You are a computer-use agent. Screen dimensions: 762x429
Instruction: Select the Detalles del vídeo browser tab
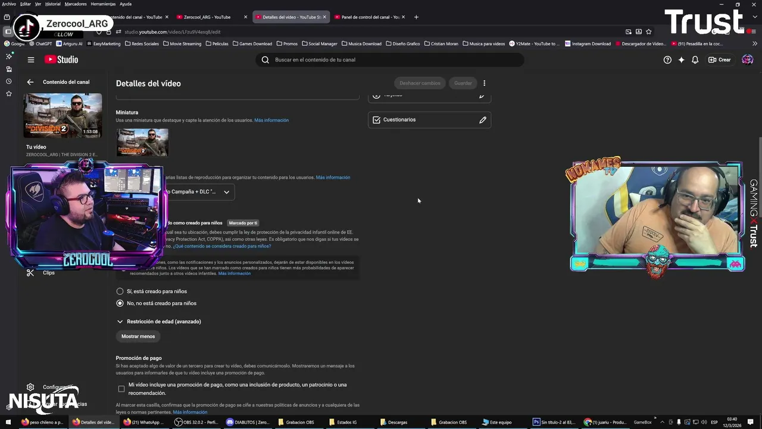[291, 17]
